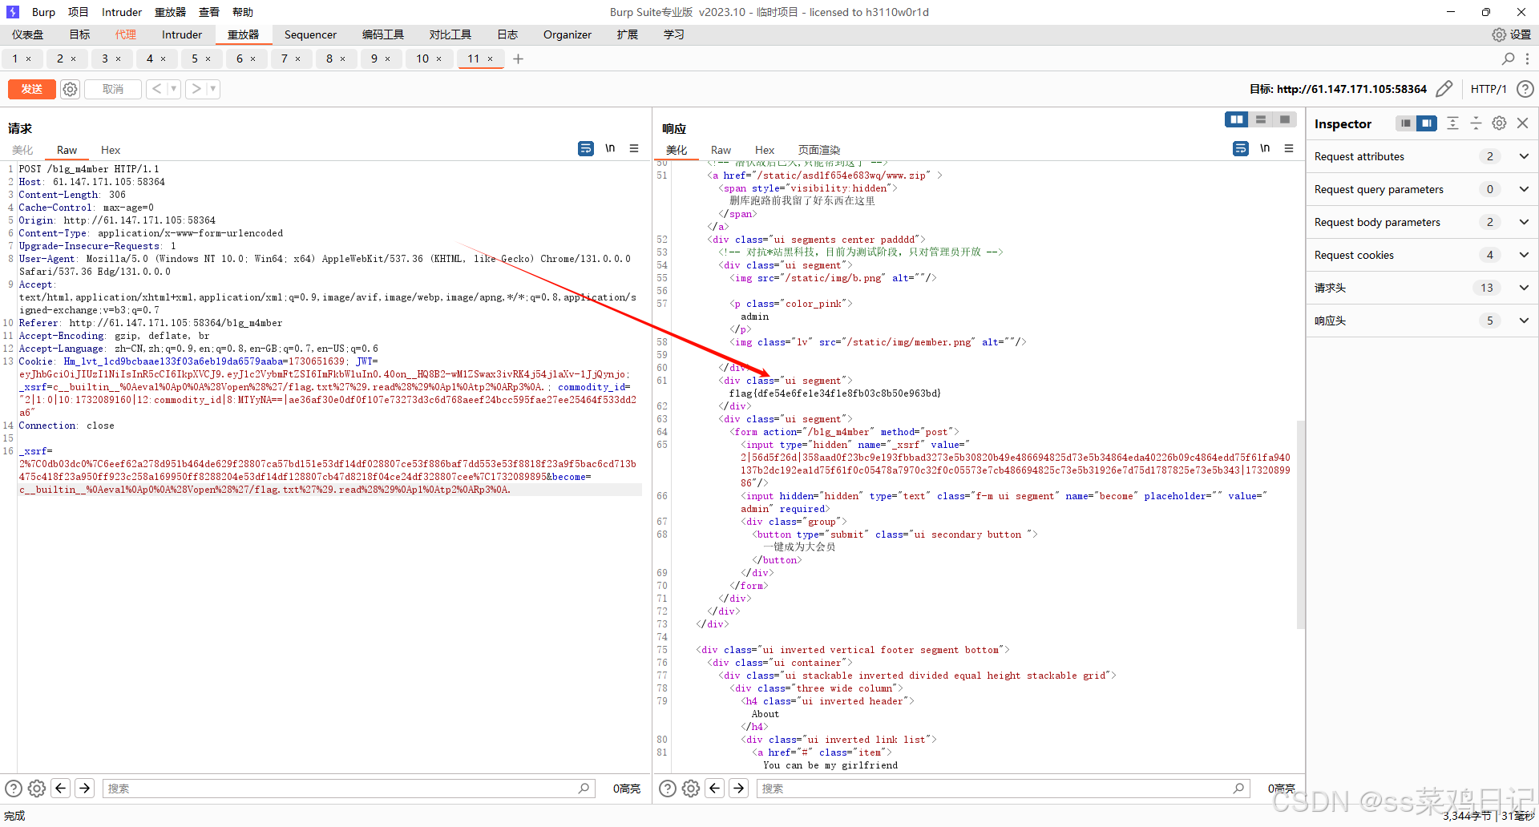Jump to previous request search match

click(x=61, y=789)
